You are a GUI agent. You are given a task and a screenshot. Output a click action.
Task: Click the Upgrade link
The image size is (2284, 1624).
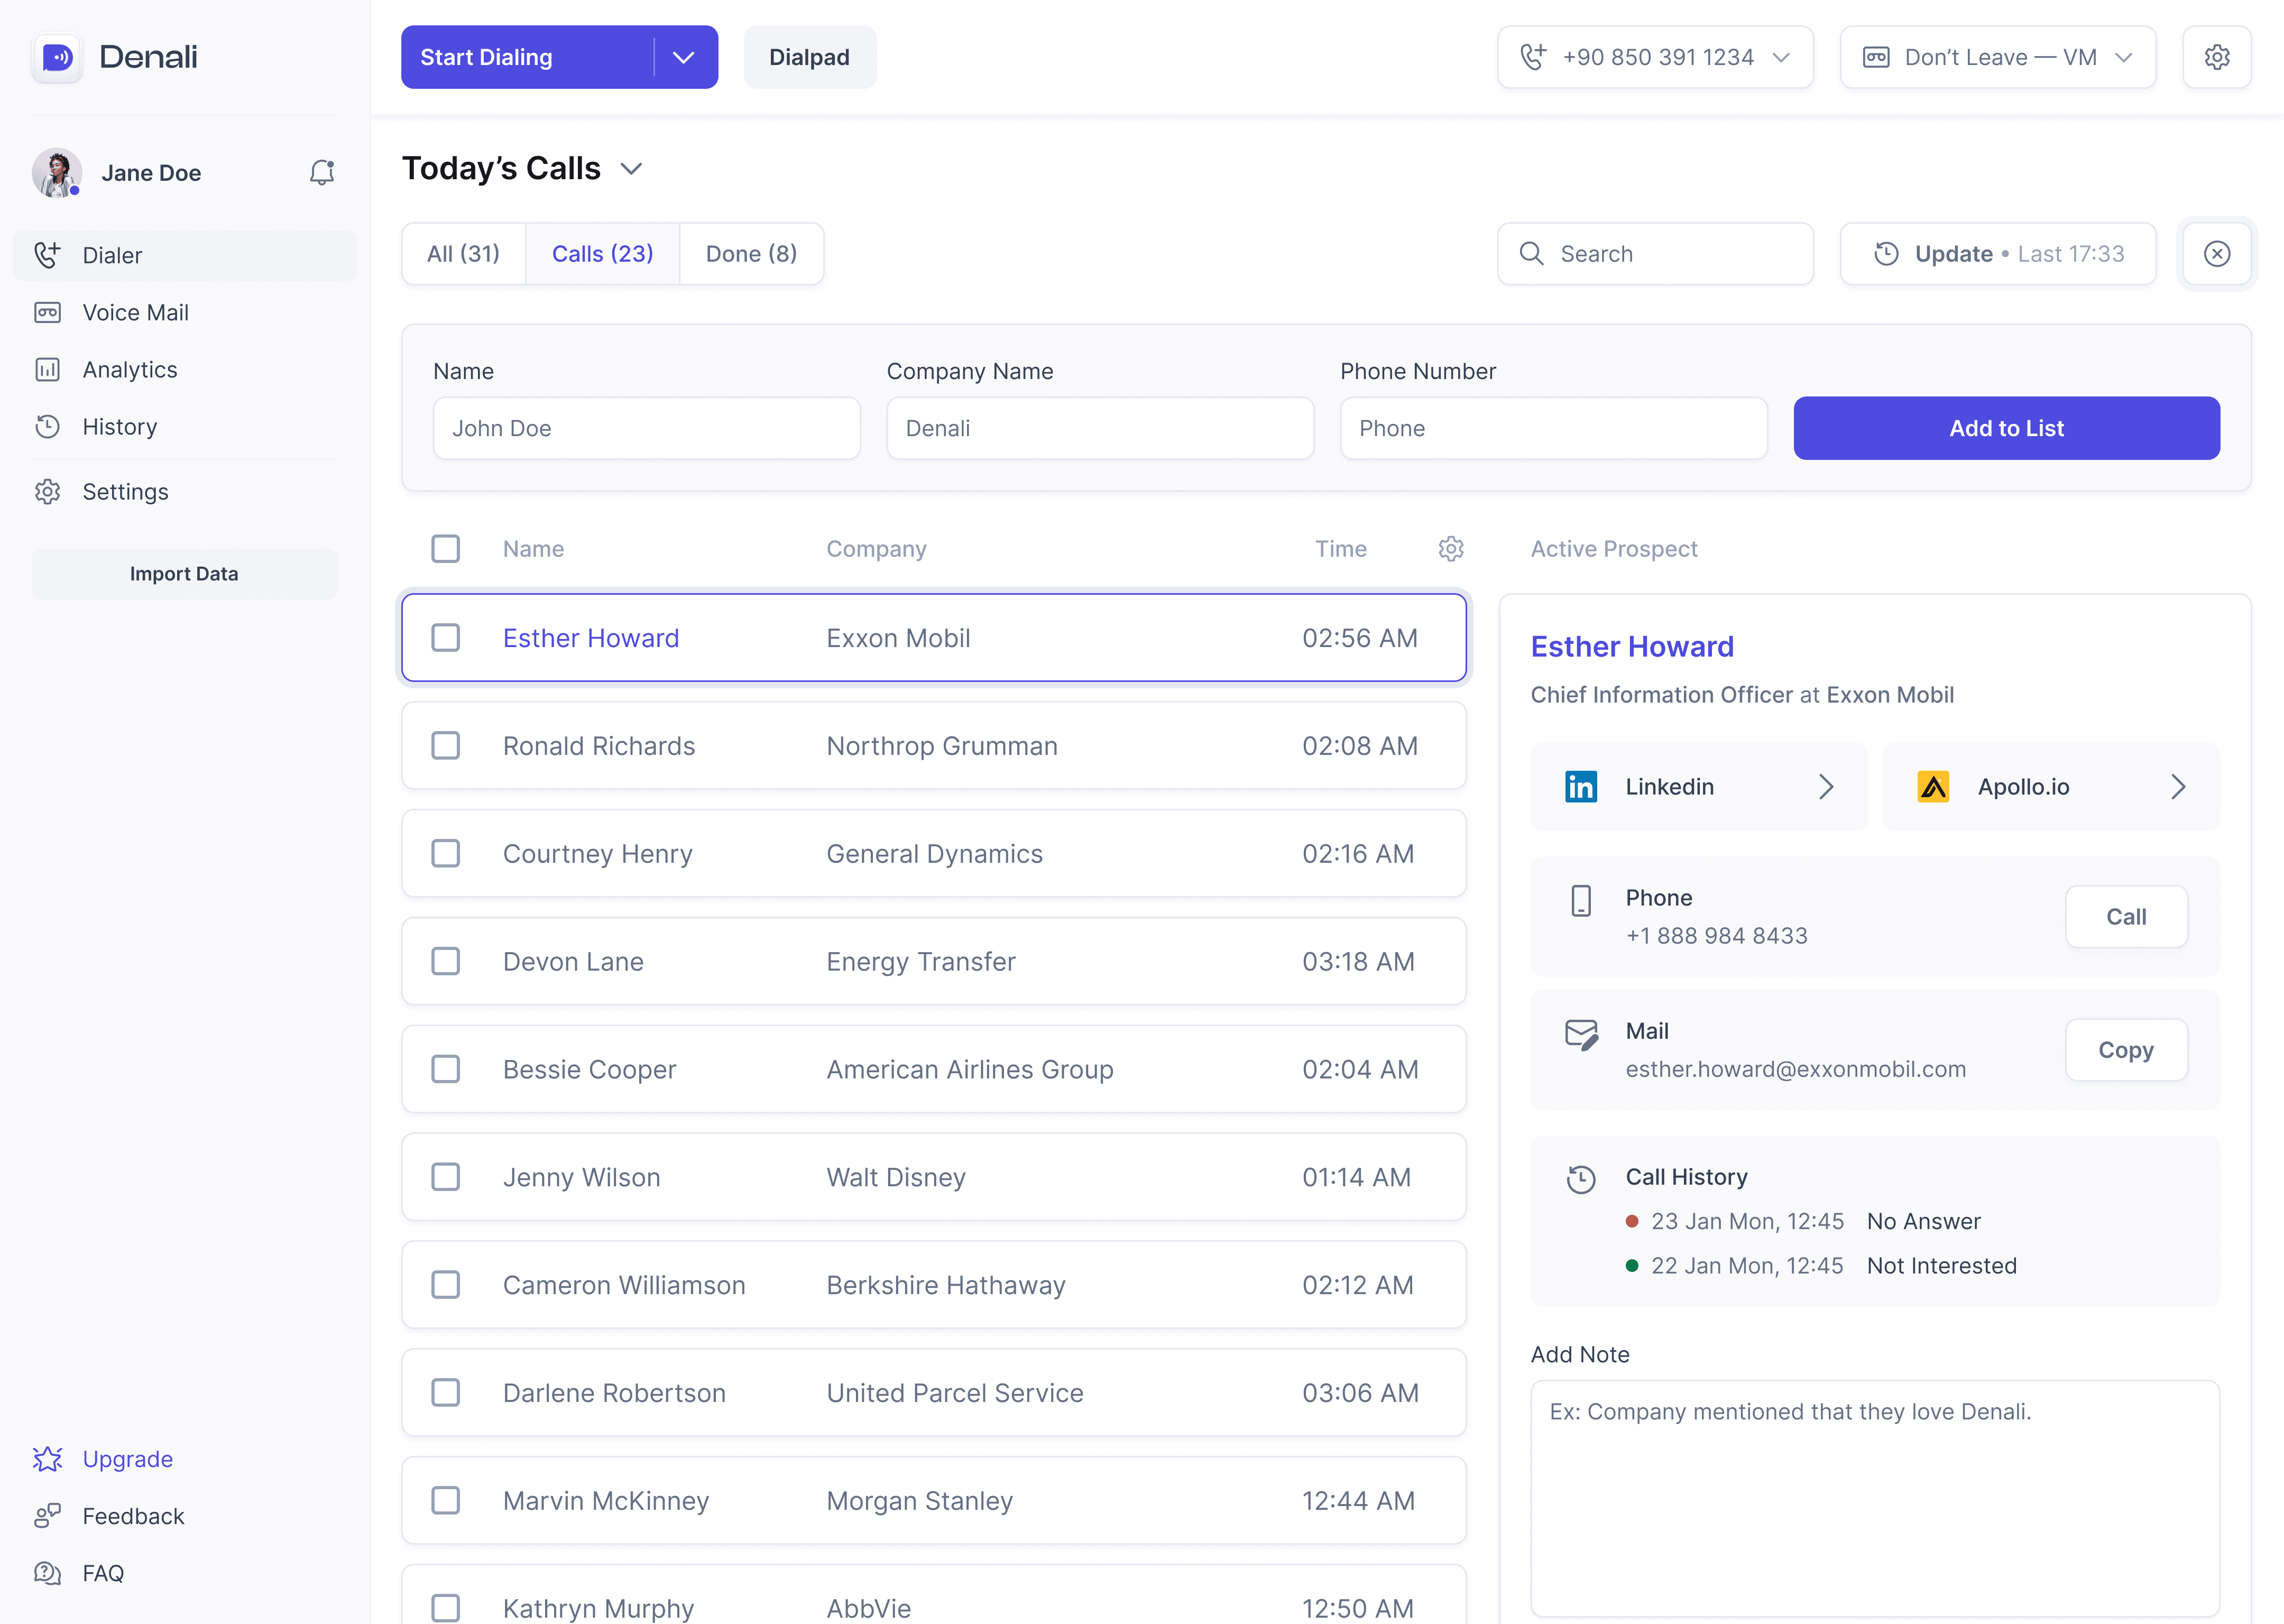(x=128, y=1459)
